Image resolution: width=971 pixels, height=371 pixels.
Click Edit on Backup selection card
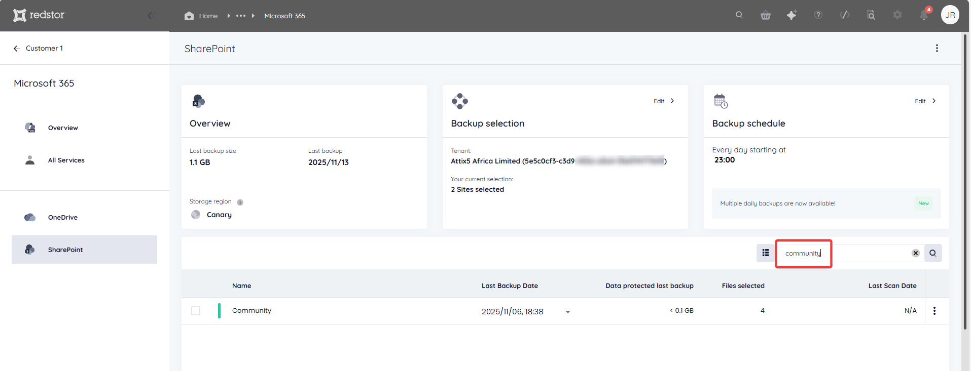664,101
